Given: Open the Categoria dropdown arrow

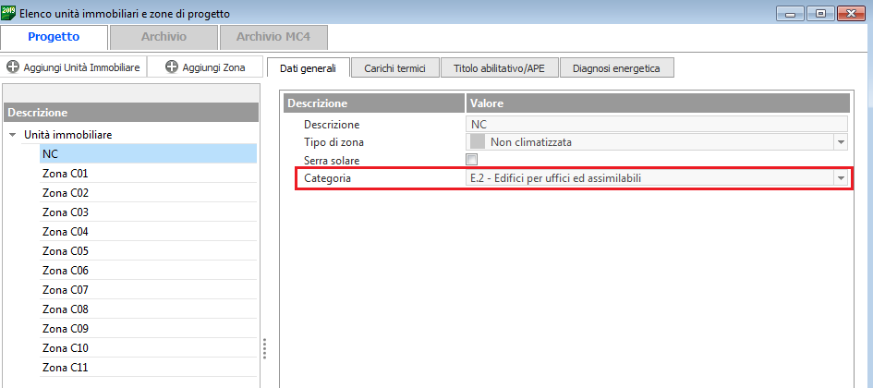Looking at the screenshot, I should point(841,177).
